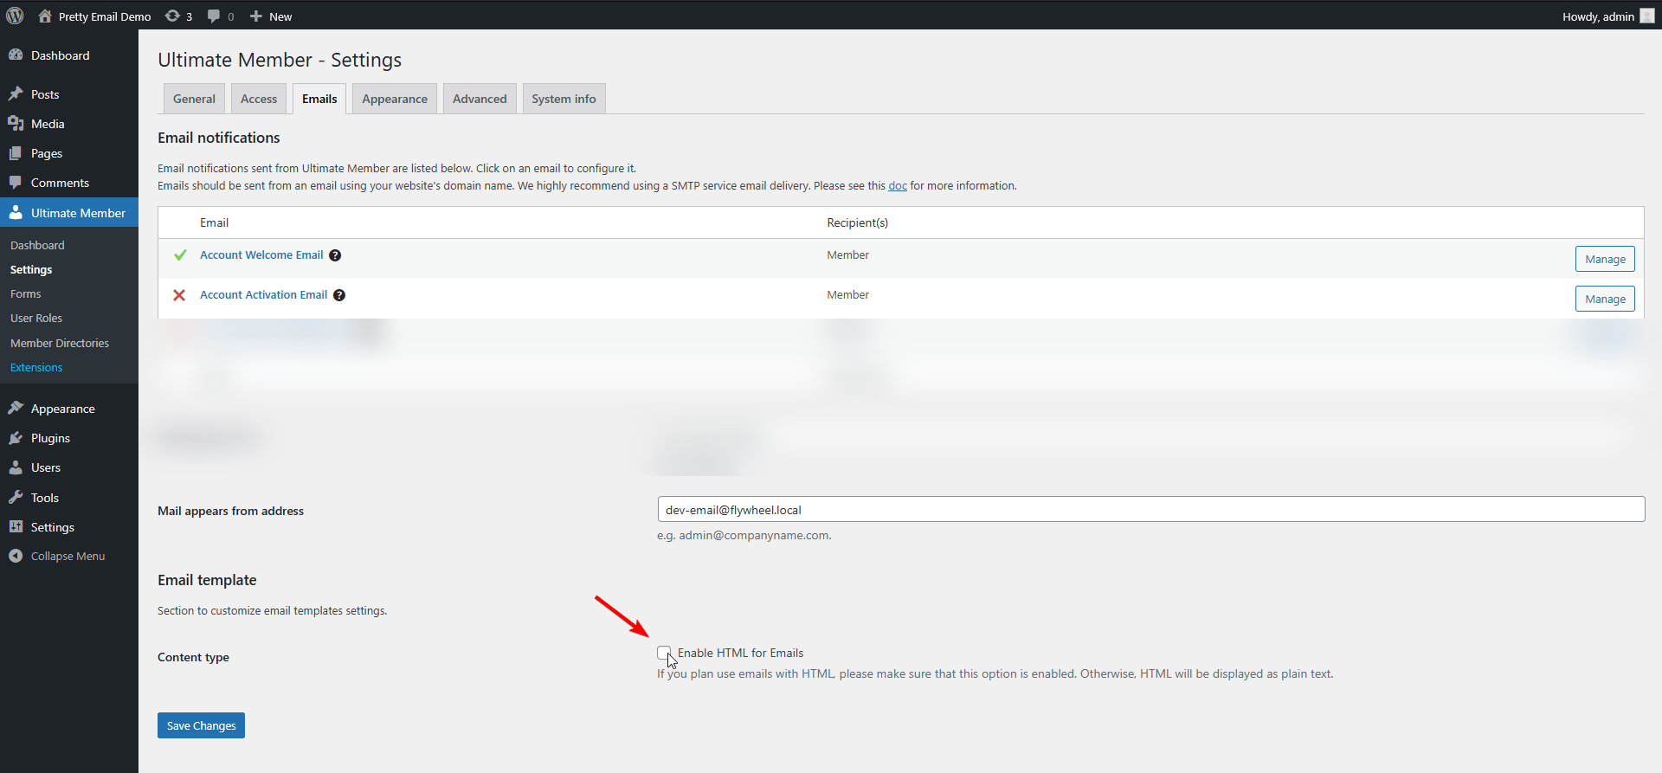Open Account Activation Email link
Image resolution: width=1662 pixels, height=773 pixels.
coord(264,294)
